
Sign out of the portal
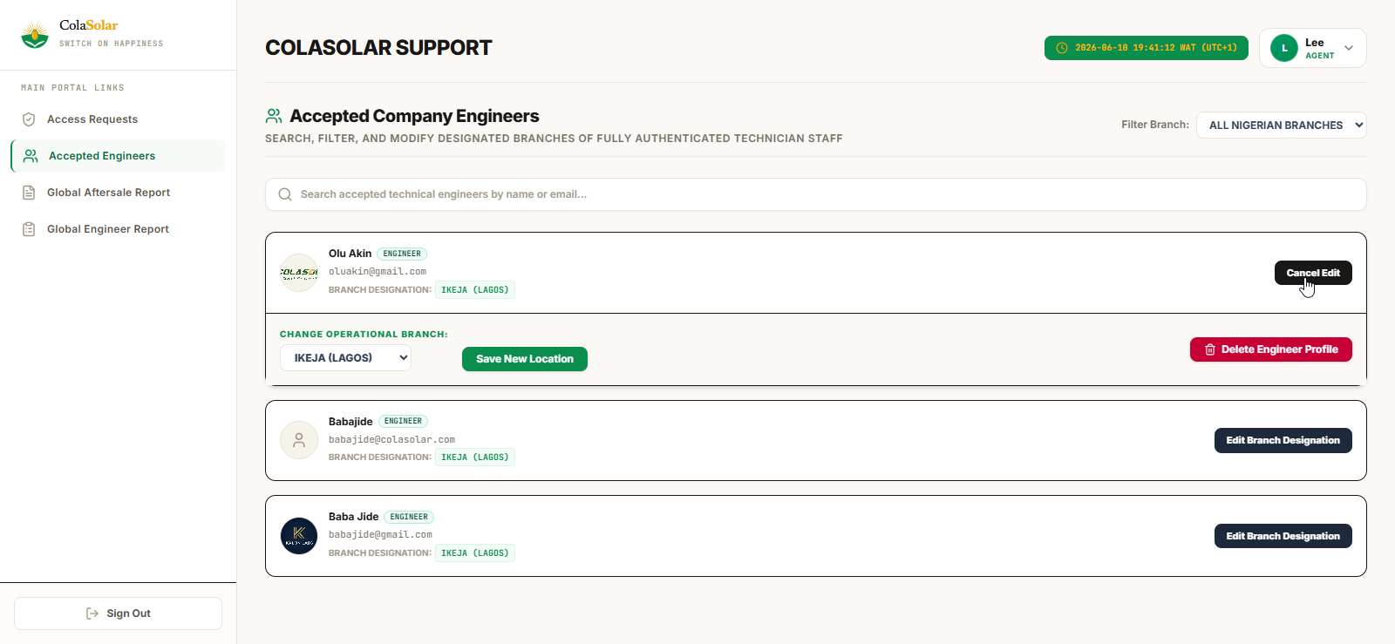pyautogui.click(x=118, y=613)
